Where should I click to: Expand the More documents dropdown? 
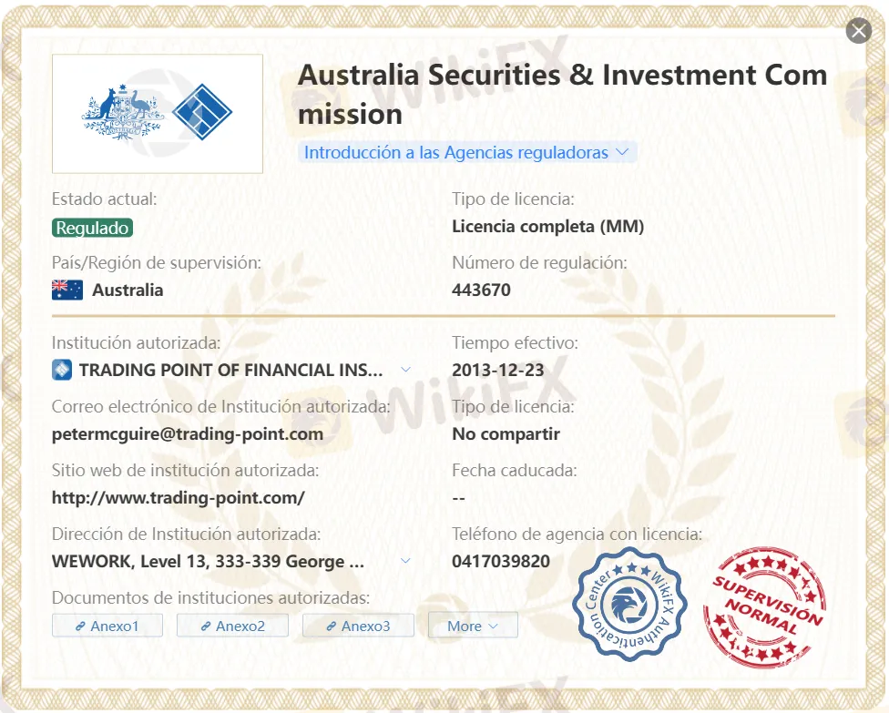472,626
